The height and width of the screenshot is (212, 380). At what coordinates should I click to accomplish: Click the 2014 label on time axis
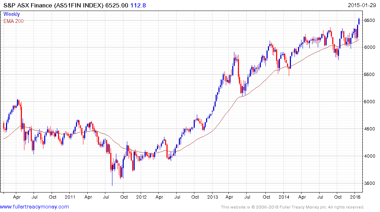284,197
